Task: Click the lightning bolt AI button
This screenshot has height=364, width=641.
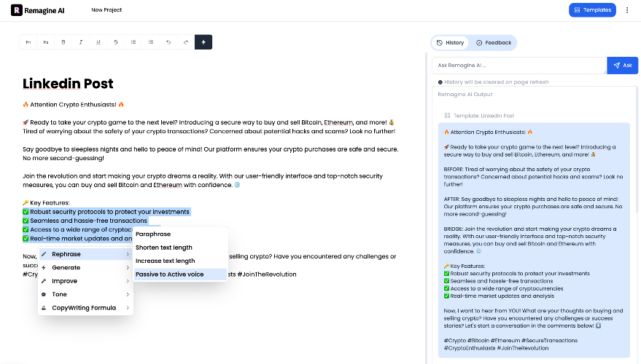Action: [203, 42]
